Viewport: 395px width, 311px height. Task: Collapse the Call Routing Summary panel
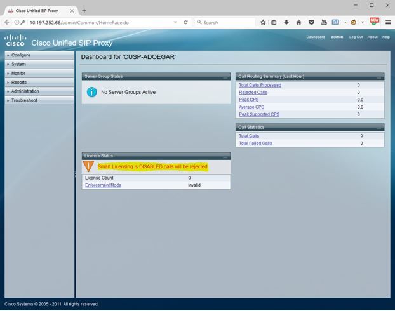(x=379, y=78)
